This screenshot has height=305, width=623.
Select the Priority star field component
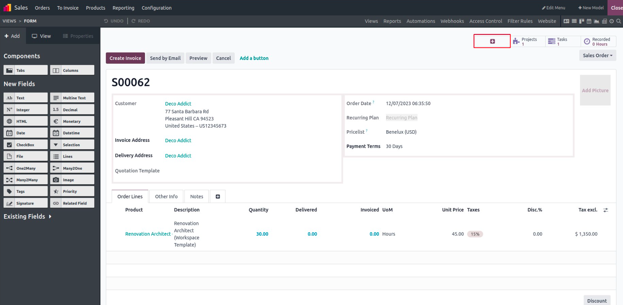tap(72, 192)
